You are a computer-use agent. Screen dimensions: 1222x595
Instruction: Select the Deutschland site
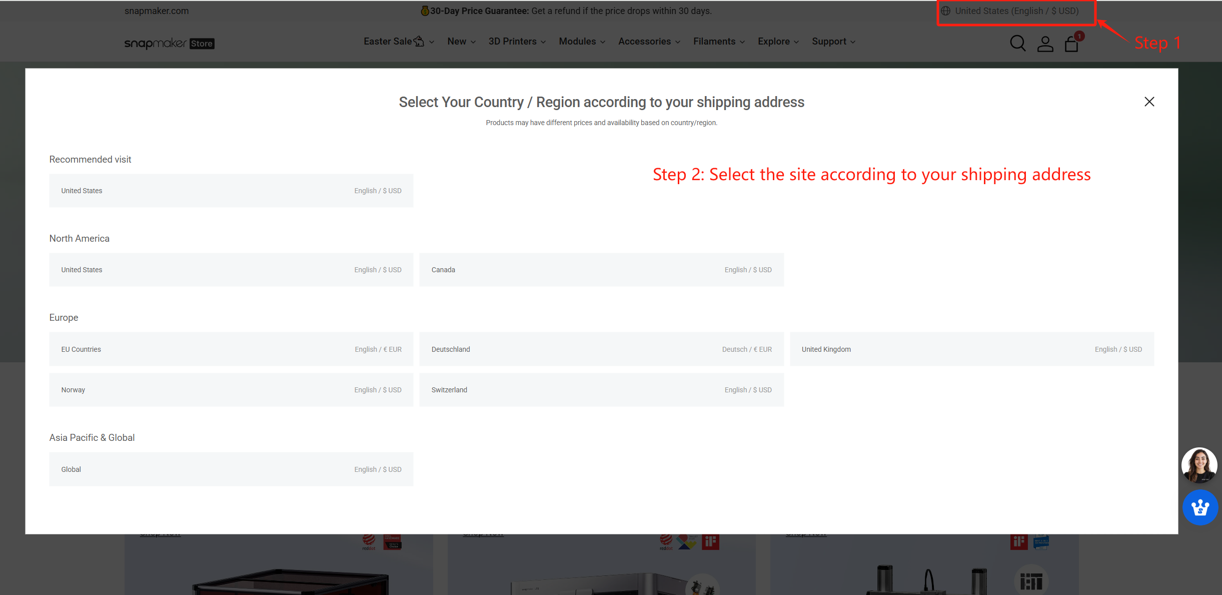pos(601,349)
